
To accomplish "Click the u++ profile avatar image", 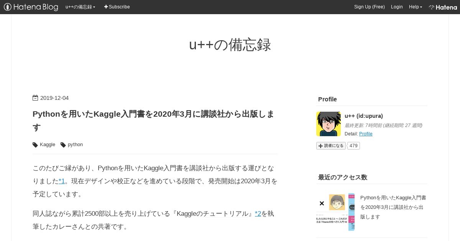I will pos(329,124).
